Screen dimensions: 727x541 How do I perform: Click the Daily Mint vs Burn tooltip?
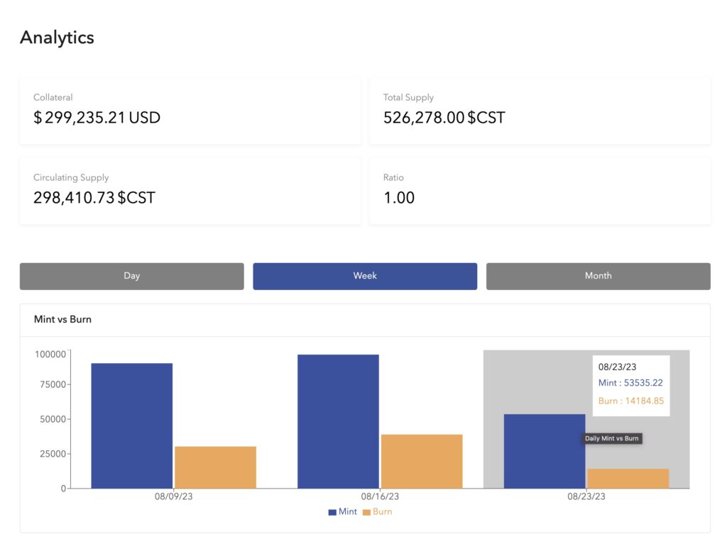point(611,438)
